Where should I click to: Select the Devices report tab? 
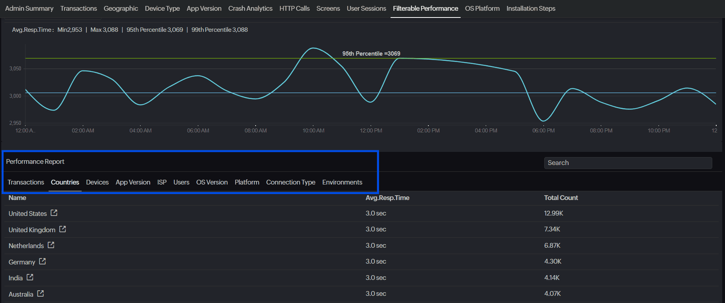click(x=97, y=182)
